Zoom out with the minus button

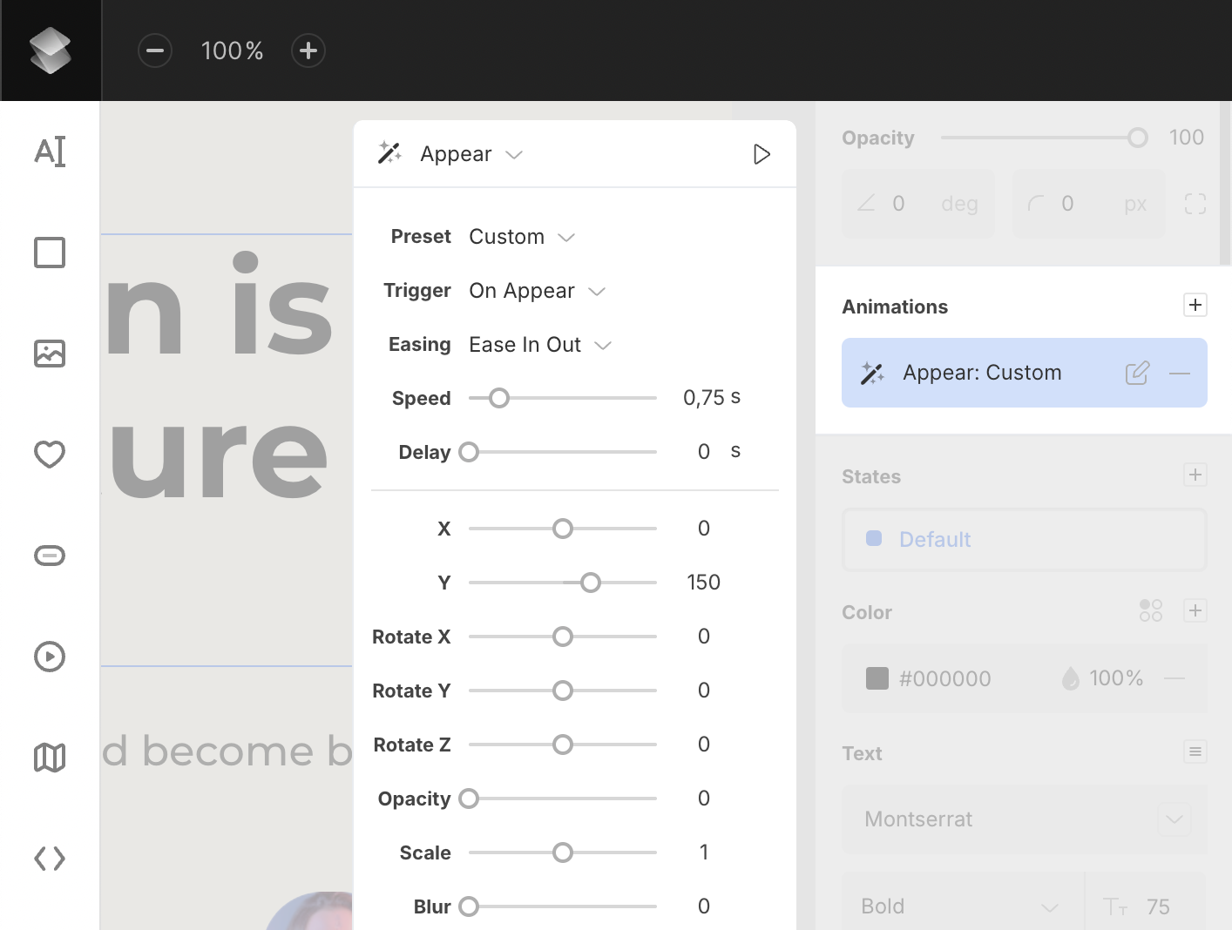point(155,51)
